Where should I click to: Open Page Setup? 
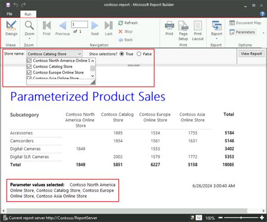click(183, 31)
